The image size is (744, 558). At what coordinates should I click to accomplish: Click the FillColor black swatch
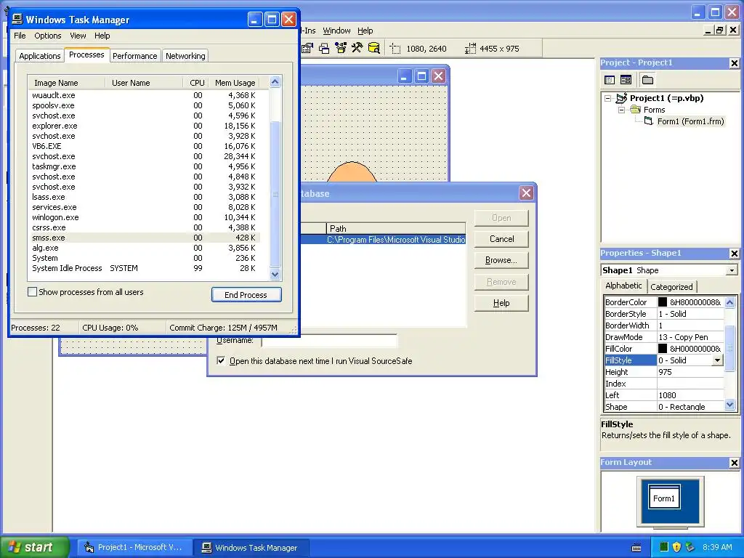[x=663, y=348]
